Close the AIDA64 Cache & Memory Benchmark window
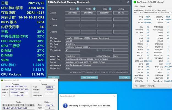 [128, 2]
